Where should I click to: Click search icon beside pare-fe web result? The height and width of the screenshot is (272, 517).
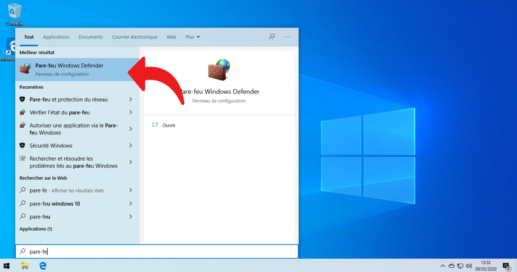click(x=22, y=190)
